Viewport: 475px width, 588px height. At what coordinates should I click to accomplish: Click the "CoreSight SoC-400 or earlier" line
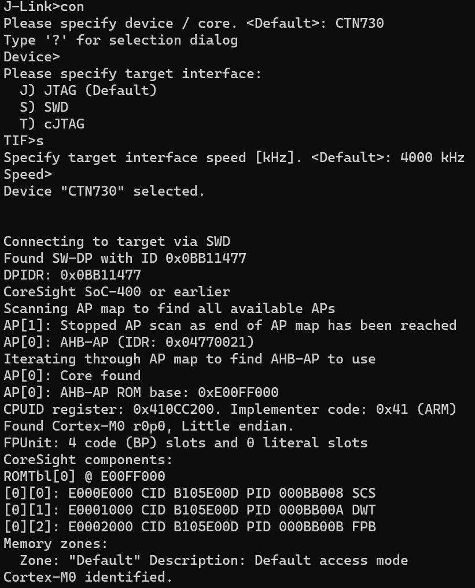[117, 292]
